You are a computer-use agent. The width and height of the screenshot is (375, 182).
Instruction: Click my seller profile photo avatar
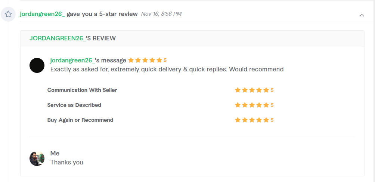click(x=37, y=158)
